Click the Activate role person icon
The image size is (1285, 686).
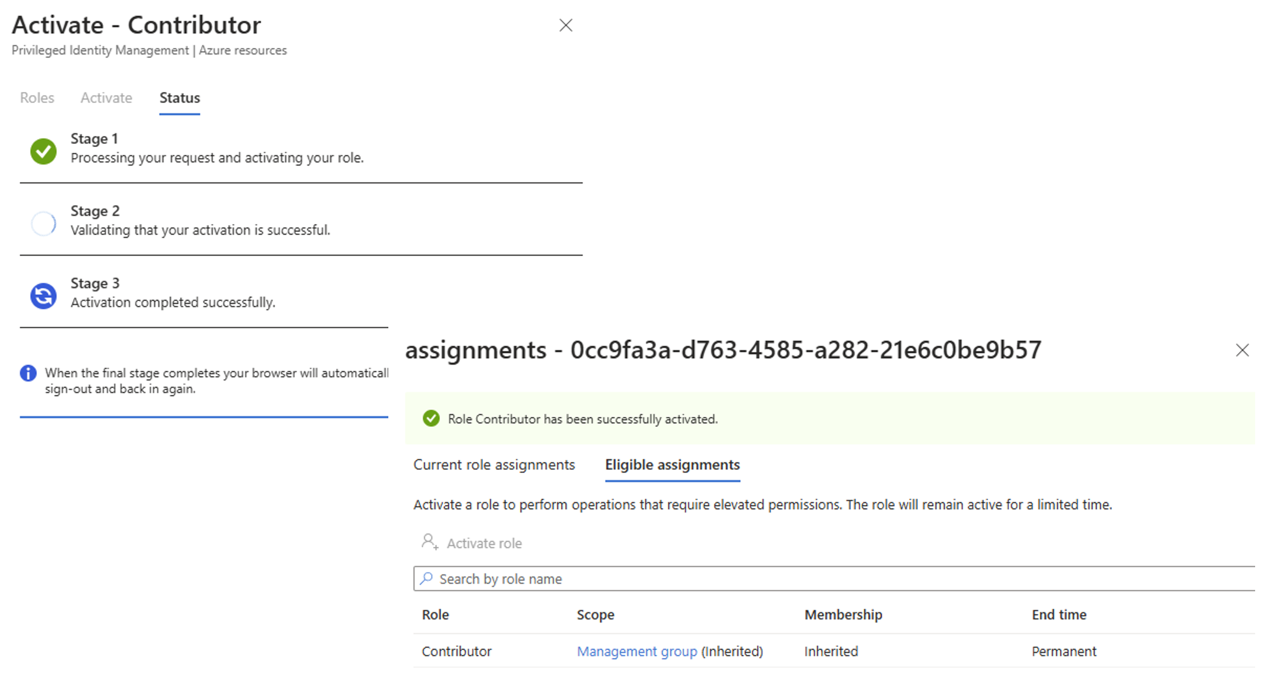(429, 542)
